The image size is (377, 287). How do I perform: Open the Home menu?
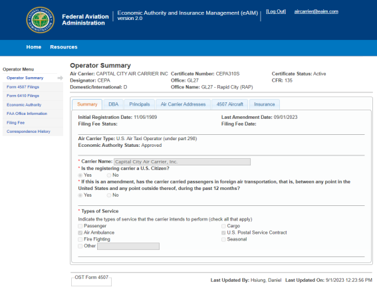click(x=34, y=47)
